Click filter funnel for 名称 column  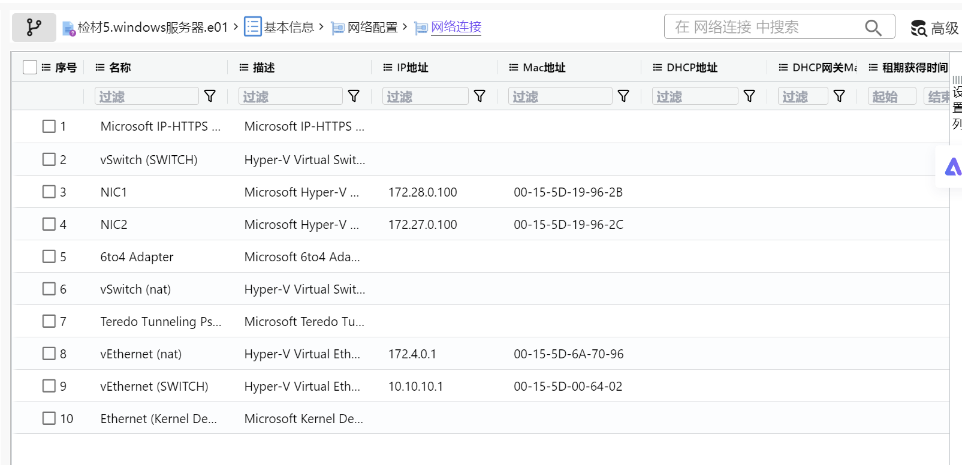(x=210, y=96)
